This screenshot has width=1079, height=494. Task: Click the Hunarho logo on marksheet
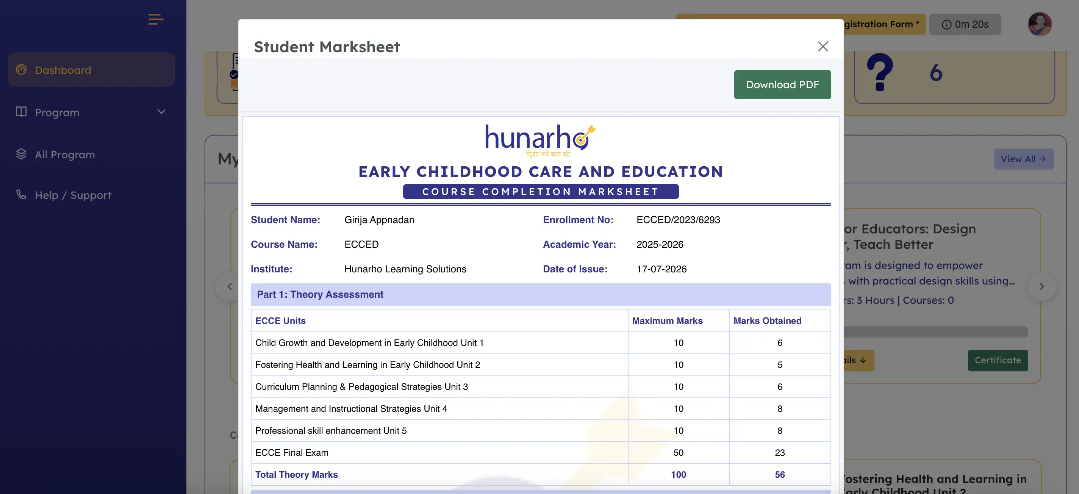pos(540,141)
